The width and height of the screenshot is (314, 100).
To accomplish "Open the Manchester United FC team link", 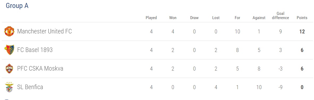I will click(x=44, y=31).
